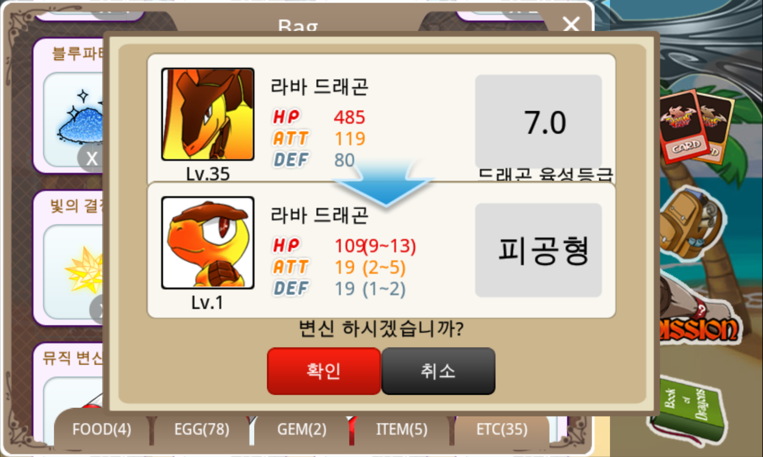Viewport: 763px width, 457px height.
Task: Click the 7.0 growth grade box
Action: tap(539, 121)
